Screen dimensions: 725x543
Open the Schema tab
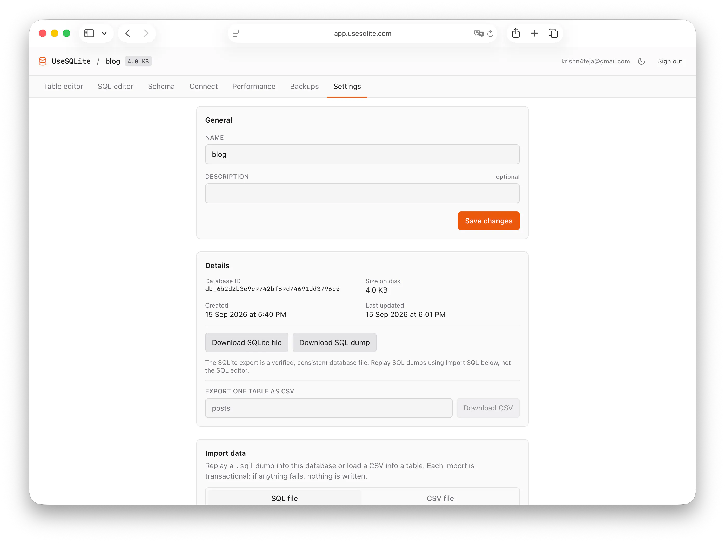click(x=161, y=86)
